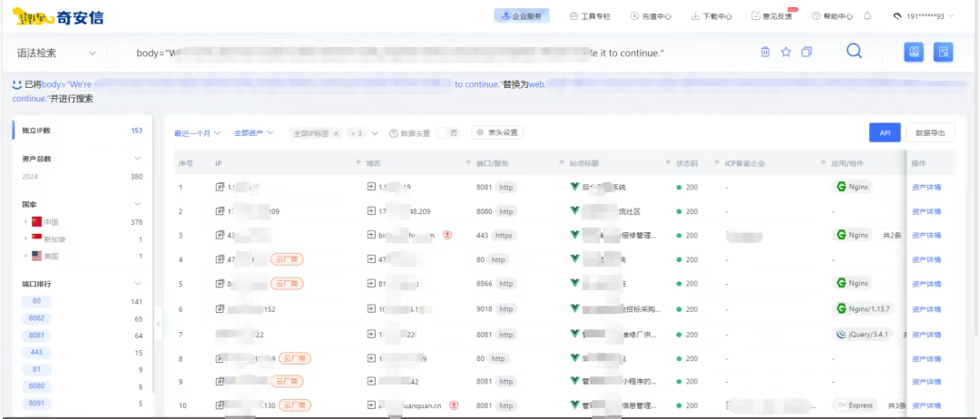This screenshot has height=419, width=980.
Task: Copy the search query using copy icon
Action: (x=807, y=52)
